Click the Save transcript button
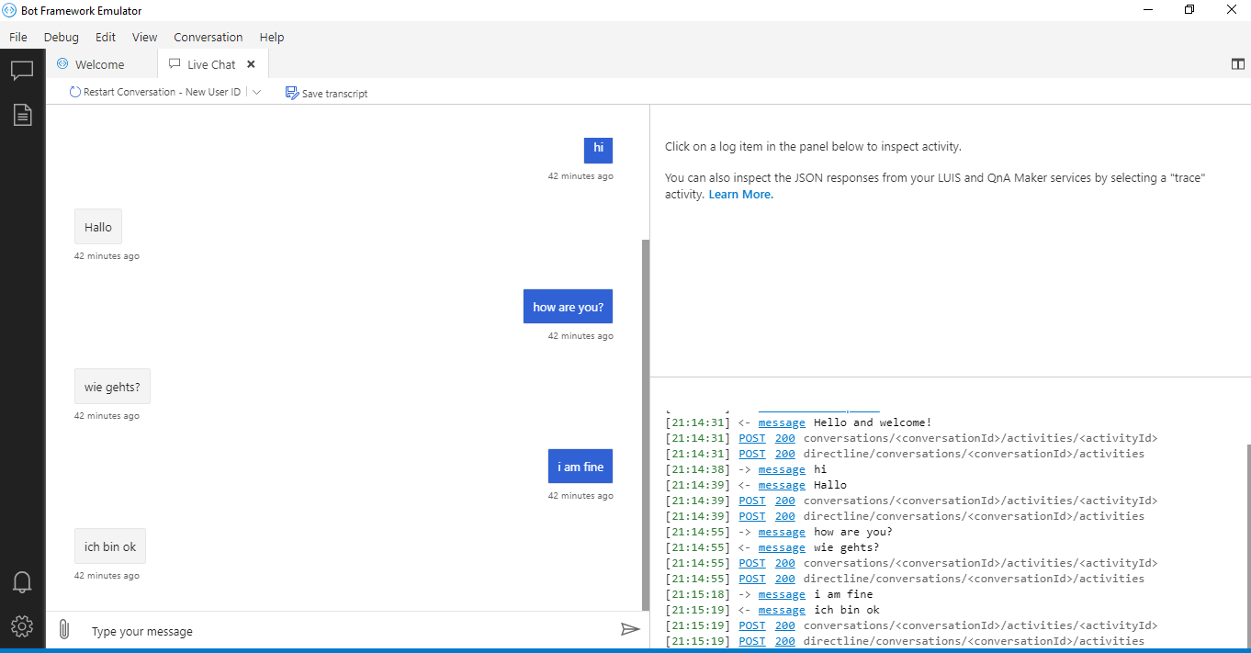This screenshot has width=1251, height=653. pyautogui.click(x=327, y=93)
